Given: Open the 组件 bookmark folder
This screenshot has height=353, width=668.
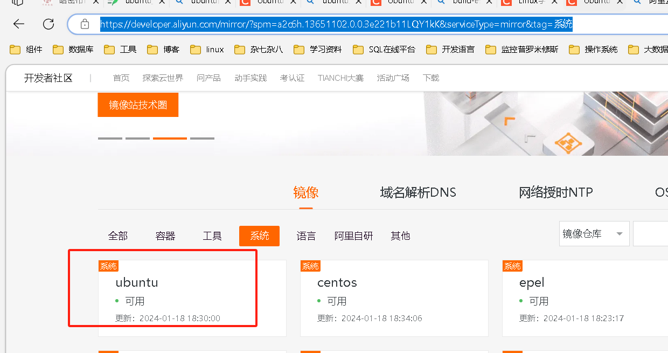Looking at the screenshot, I should tap(26, 50).
